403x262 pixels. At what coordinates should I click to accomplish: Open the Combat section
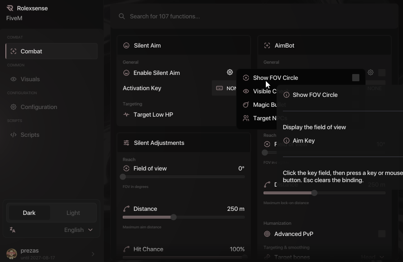51,51
